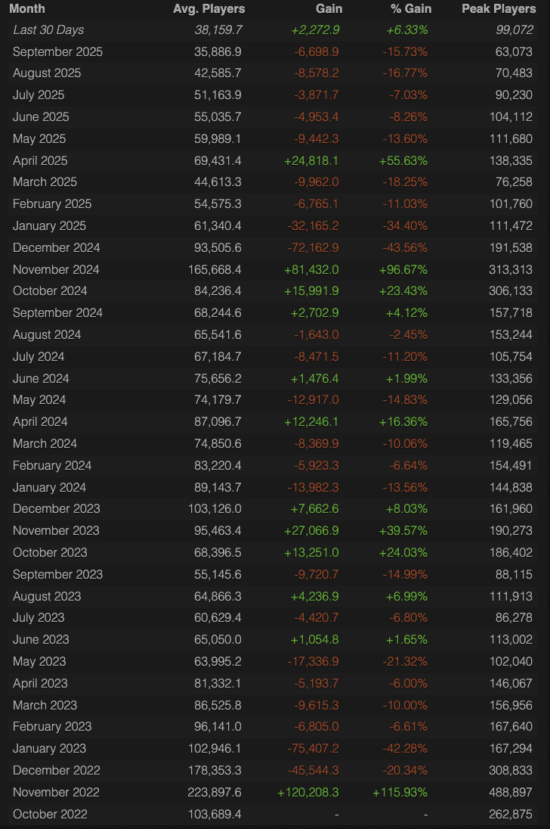Select the April 2023 month cell
The width and height of the screenshot is (550, 829).
[40, 683]
